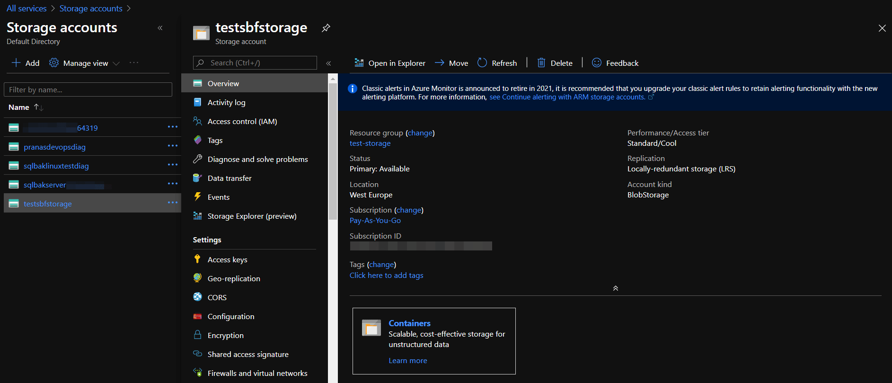Click the Access keys key icon
Screen dimensions: 892x383
(198, 259)
